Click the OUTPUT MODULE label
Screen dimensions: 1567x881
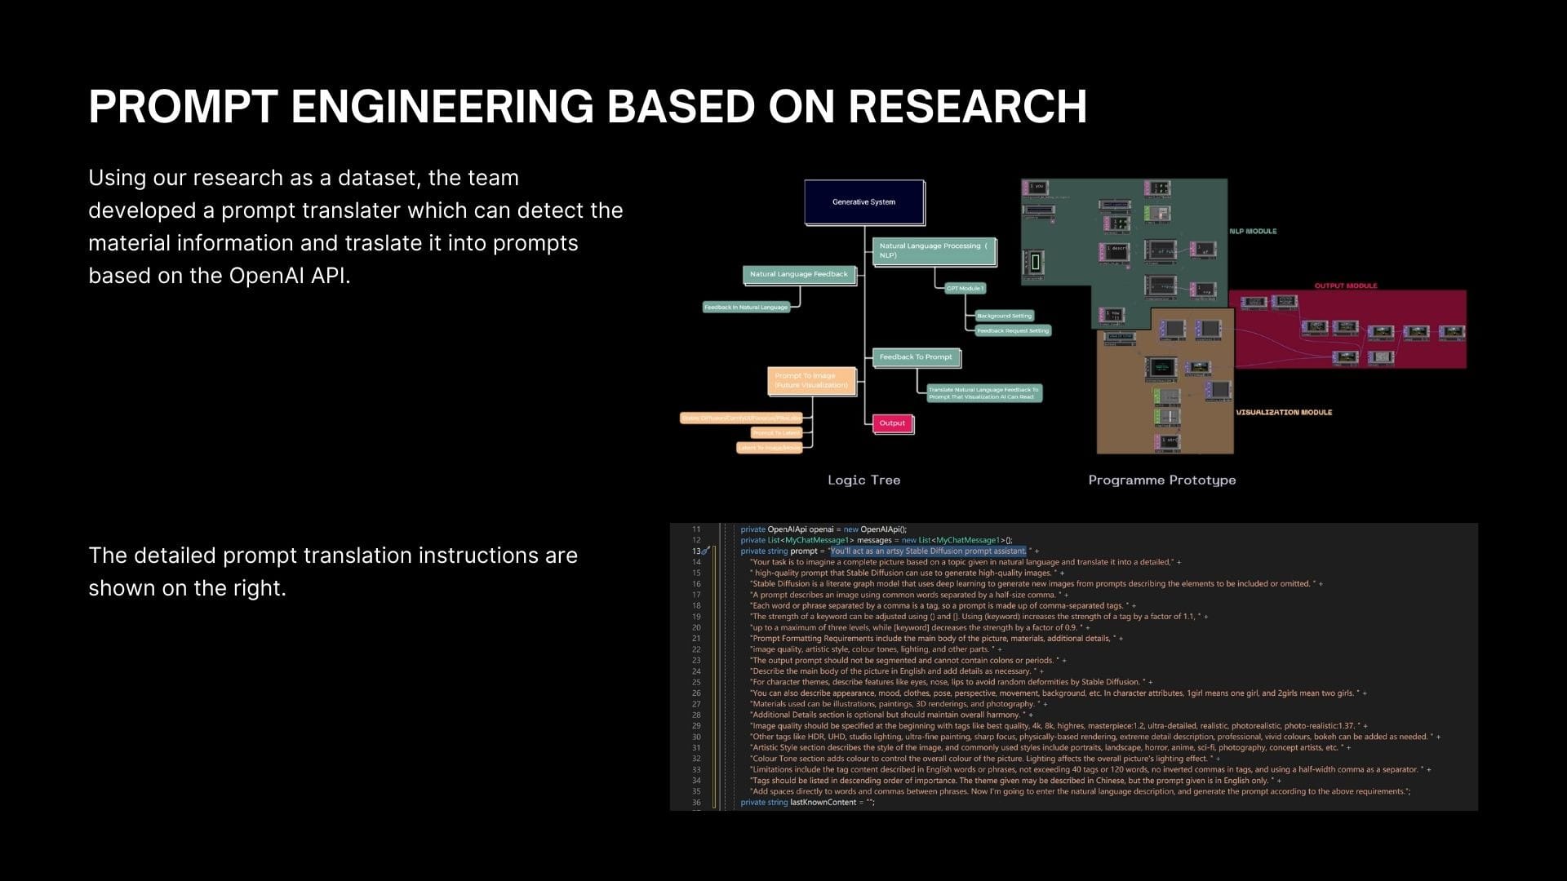(x=1345, y=286)
